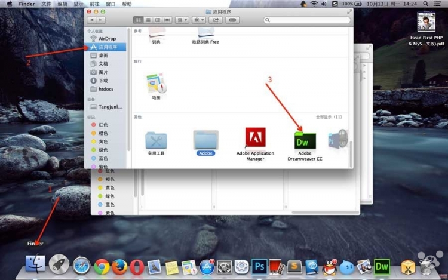Click 全部显示 (11) to show all items
This screenshot has width=448, height=280.
click(x=329, y=117)
